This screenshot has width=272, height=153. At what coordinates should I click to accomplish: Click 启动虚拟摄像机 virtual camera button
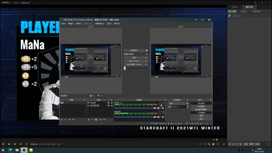tap(201, 109)
